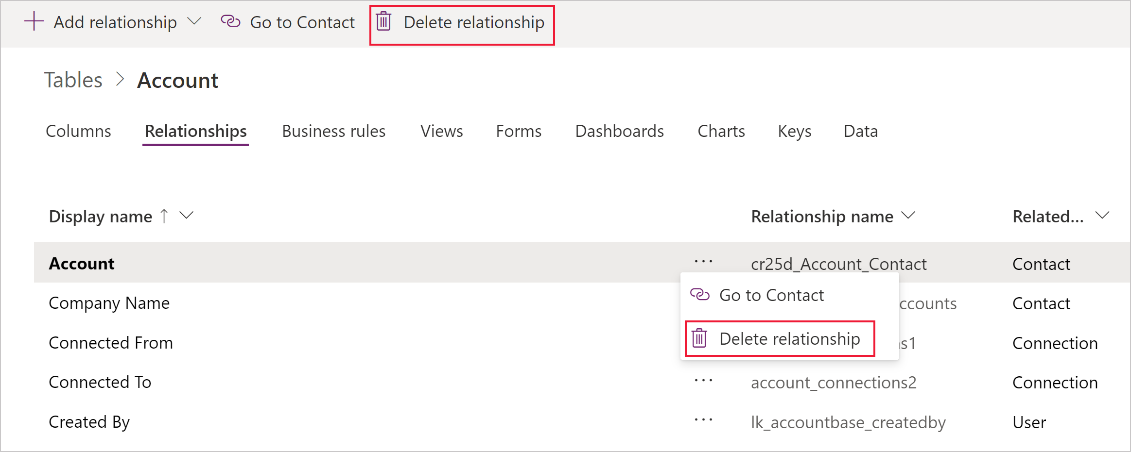
Task: Open the Data tab
Action: (x=861, y=131)
